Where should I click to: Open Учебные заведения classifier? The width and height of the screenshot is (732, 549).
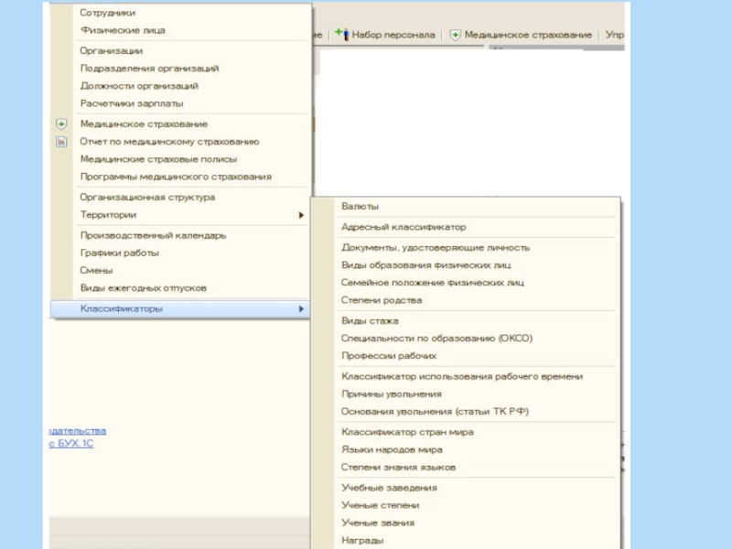pos(389,489)
